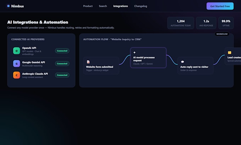Click the 99.9% Uptime stat card
241x145 pixels.
pos(226,23)
